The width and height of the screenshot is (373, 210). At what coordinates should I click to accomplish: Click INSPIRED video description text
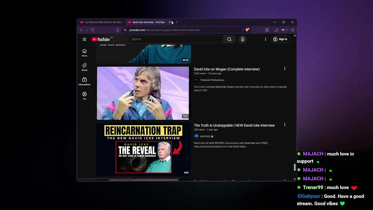point(231,145)
